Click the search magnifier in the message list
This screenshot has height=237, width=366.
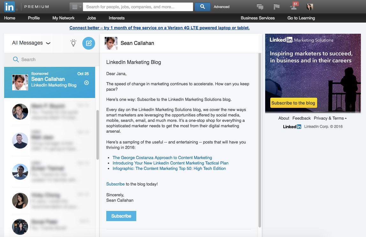tap(15, 59)
